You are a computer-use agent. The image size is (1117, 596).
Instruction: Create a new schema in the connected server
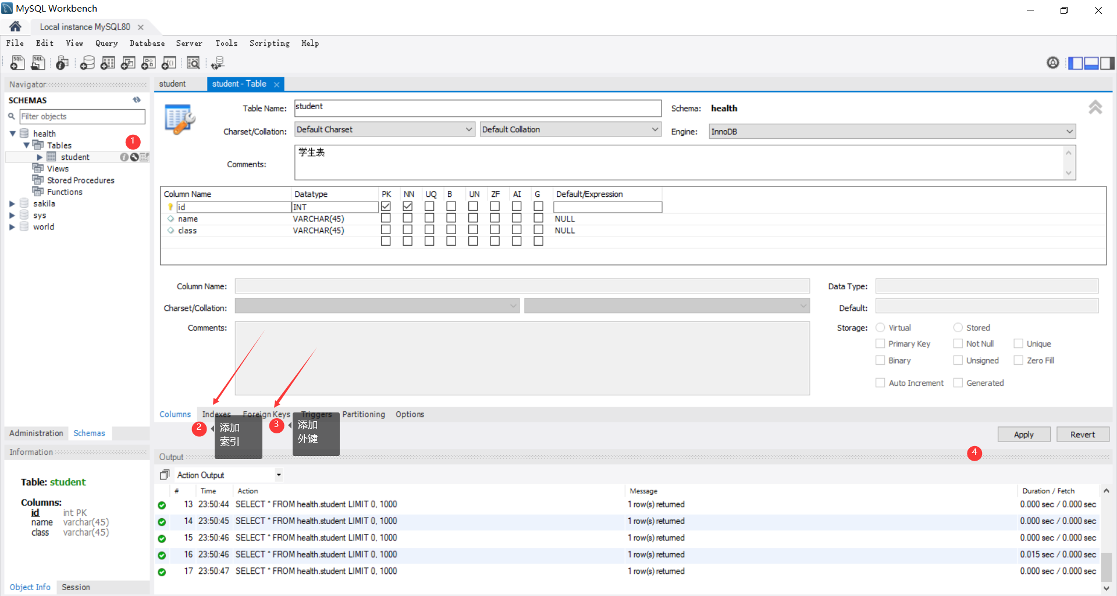[x=87, y=63]
